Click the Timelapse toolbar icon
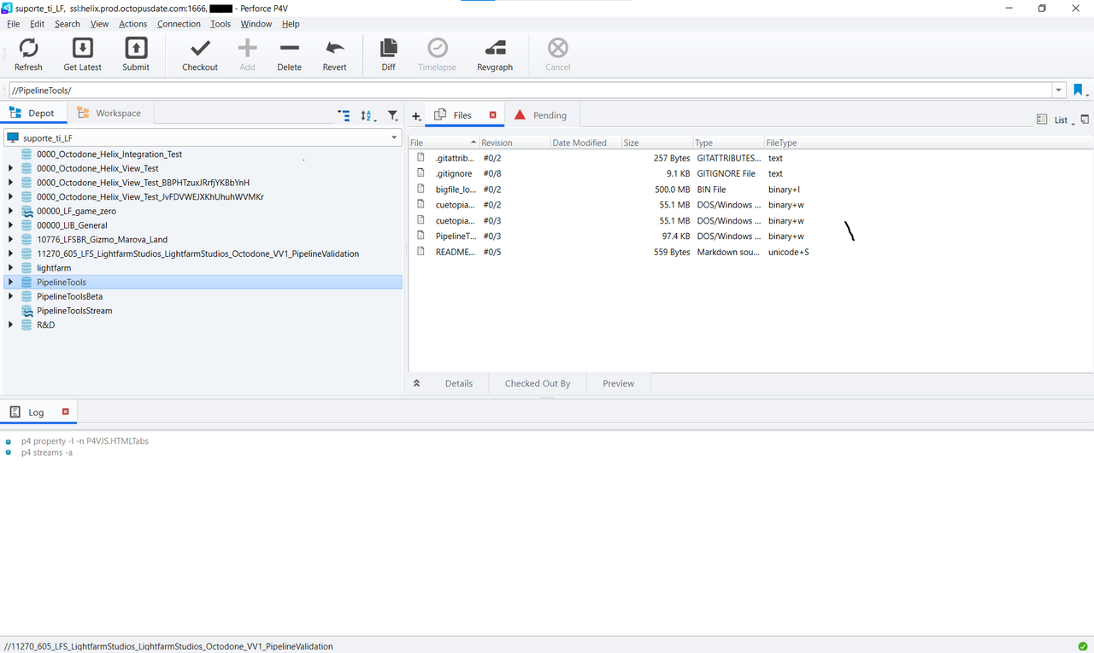This screenshot has width=1094, height=653. pyautogui.click(x=438, y=48)
